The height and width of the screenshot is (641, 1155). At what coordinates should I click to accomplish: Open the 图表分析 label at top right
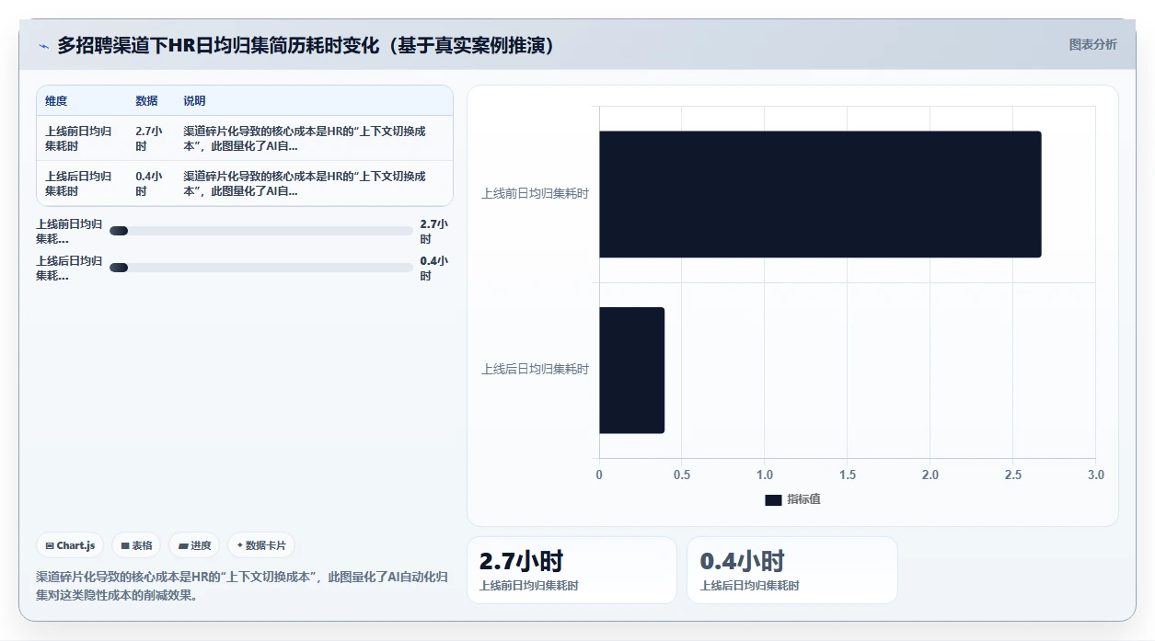pyautogui.click(x=1093, y=44)
